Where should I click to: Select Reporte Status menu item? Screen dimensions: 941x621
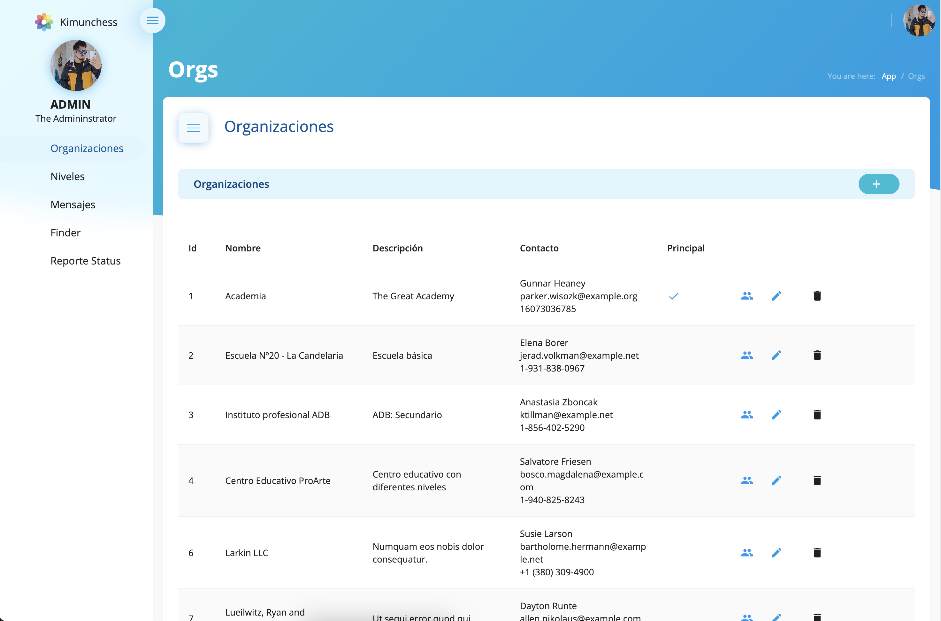86,261
